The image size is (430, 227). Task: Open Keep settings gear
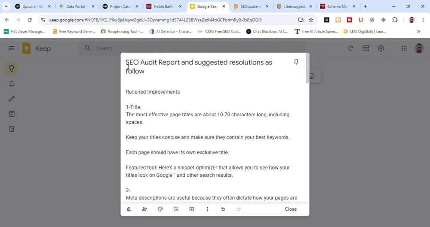[381, 48]
